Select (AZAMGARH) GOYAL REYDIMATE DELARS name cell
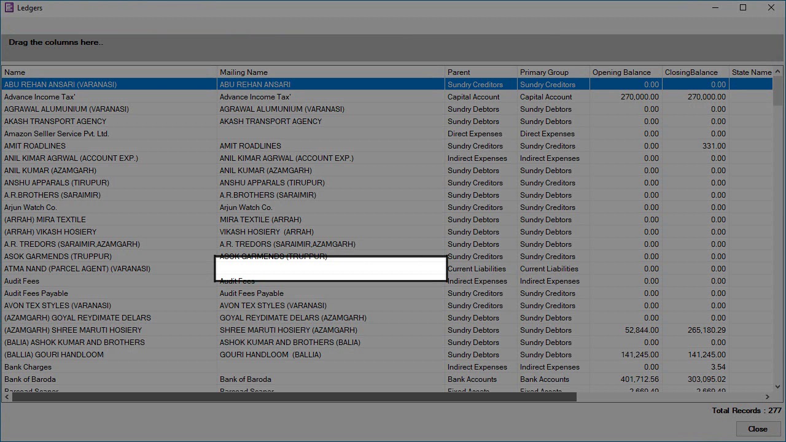Viewport: 786px width, 442px height. (x=110, y=317)
